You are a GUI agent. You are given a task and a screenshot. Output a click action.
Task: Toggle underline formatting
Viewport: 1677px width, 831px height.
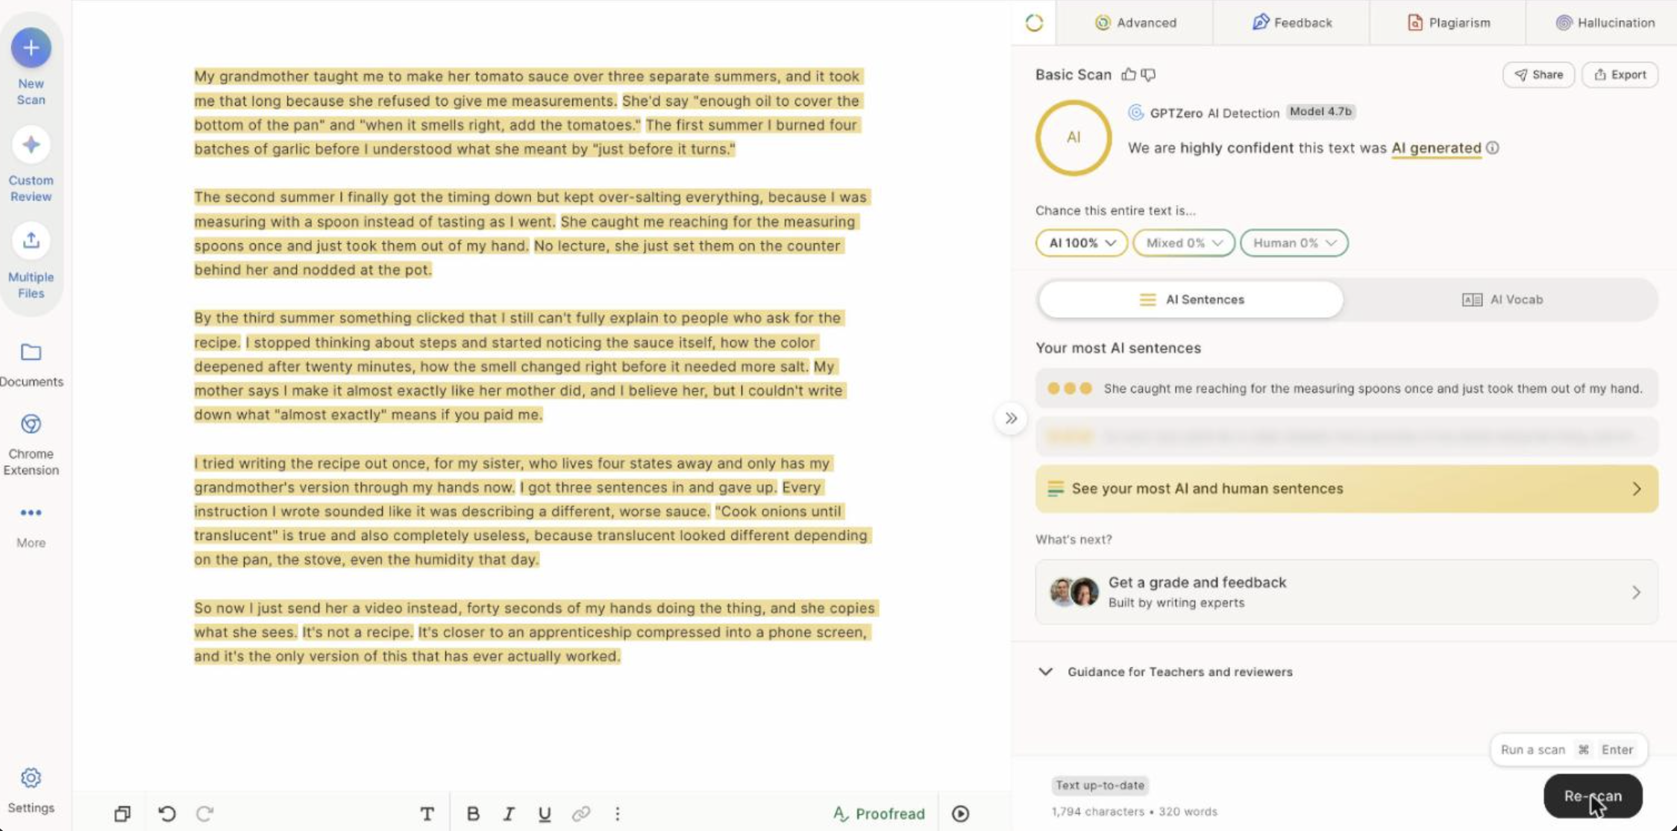click(x=545, y=814)
